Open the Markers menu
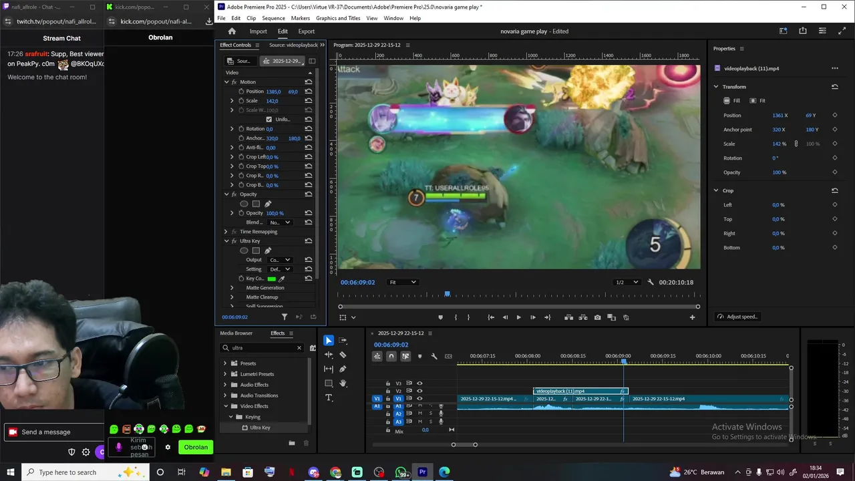 (301, 18)
